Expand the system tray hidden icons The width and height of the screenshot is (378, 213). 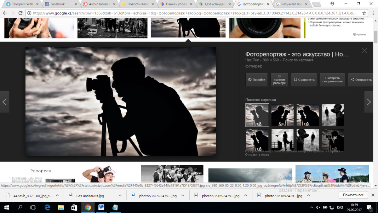coord(312,207)
